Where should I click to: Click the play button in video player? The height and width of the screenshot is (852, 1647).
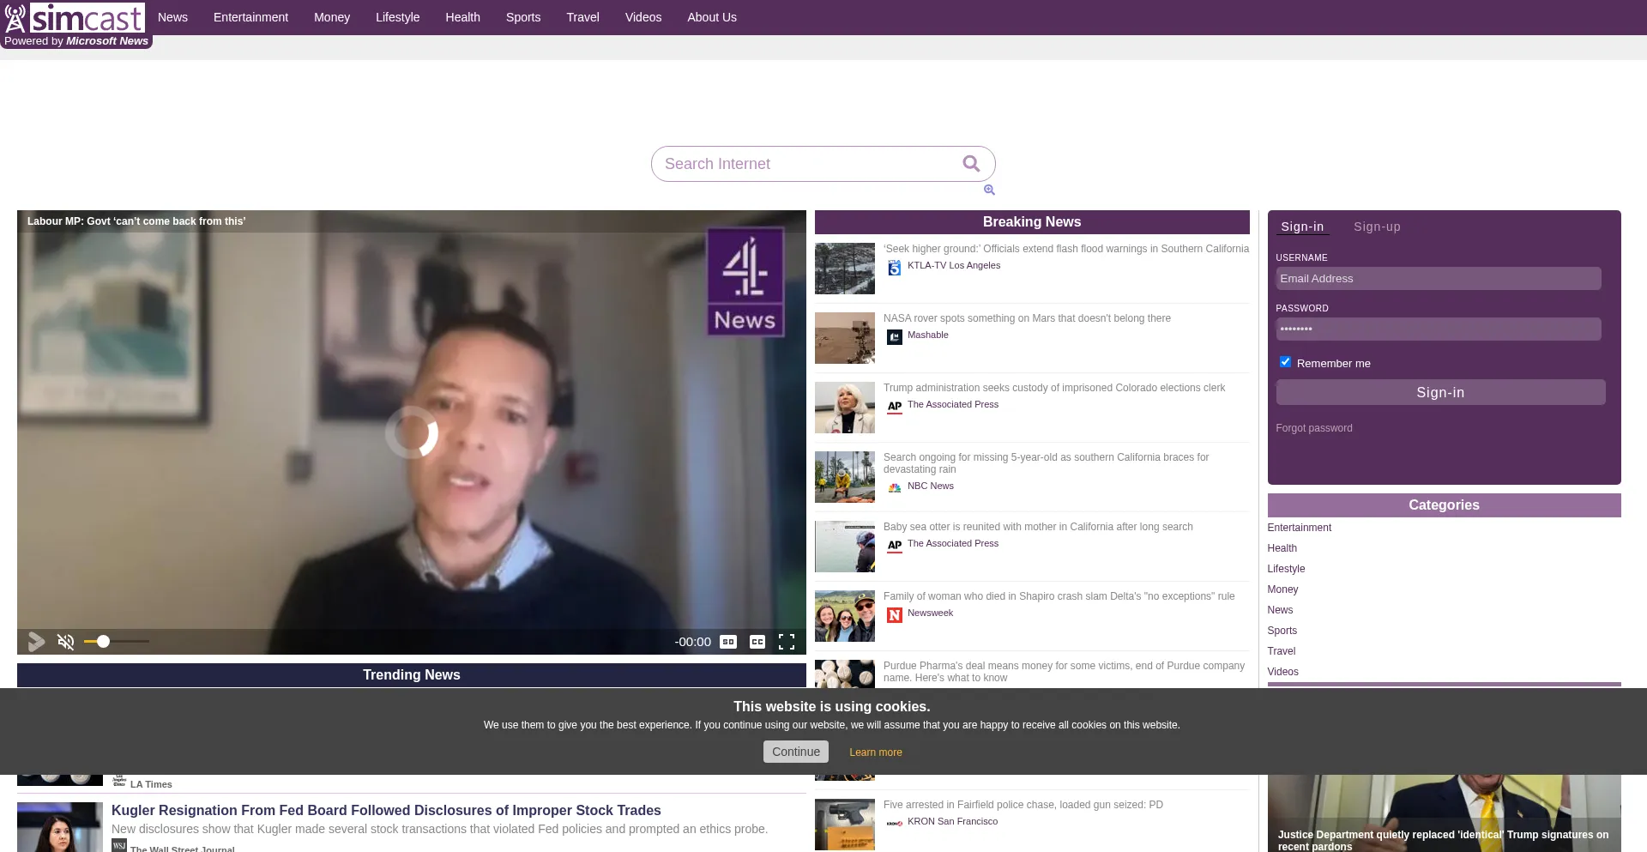click(x=36, y=641)
